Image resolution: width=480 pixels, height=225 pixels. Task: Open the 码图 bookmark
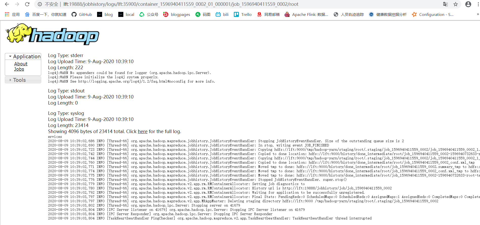[x=203, y=14]
